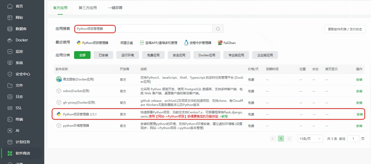The width and height of the screenshot is (371, 164).
Task: Click the 到期时间 column header
Action: (x=272, y=69)
